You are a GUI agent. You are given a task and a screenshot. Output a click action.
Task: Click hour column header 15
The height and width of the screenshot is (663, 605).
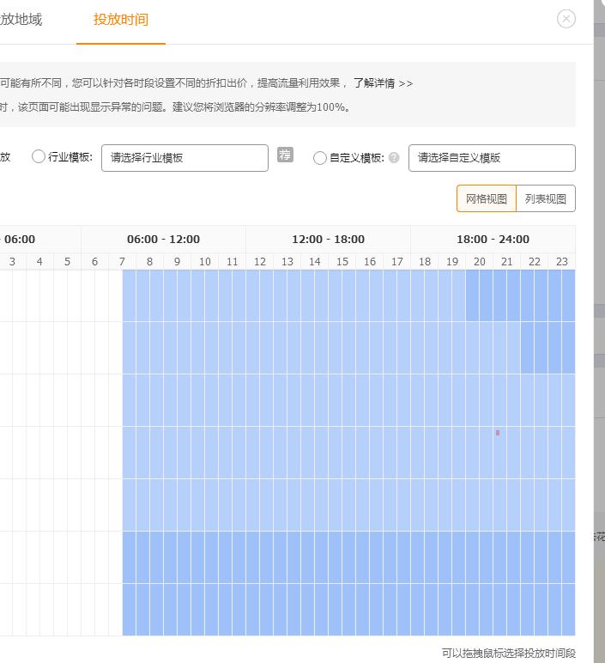point(342,261)
